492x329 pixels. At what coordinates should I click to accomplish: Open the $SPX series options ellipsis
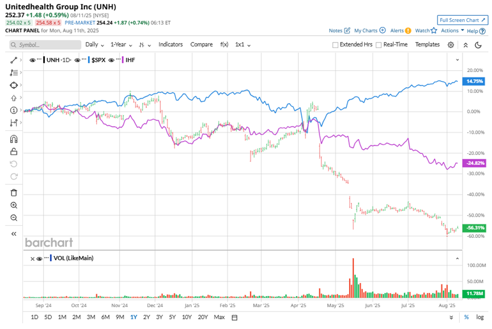tap(84, 59)
